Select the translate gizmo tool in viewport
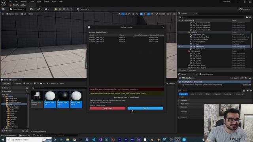The height and width of the screenshot is (142, 253). click(123, 14)
